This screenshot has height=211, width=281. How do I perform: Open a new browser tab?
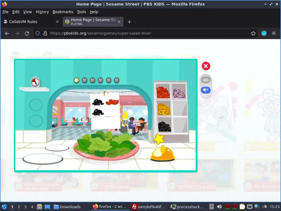(129, 22)
